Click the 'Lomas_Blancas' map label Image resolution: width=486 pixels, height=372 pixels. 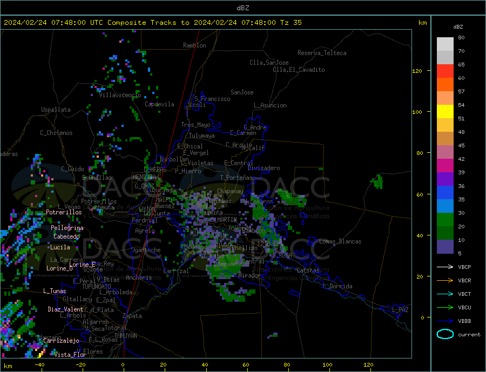[340, 241]
